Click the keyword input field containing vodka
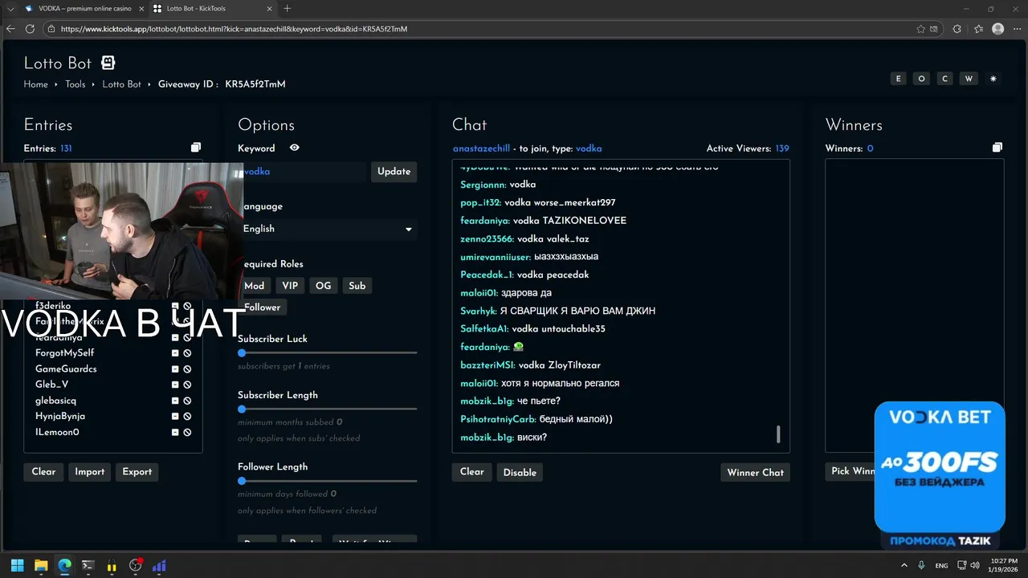The image size is (1028, 578). tap(304, 172)
